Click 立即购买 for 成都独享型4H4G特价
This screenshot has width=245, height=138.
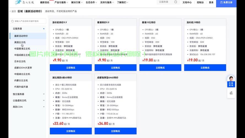[x=115, y=131]
